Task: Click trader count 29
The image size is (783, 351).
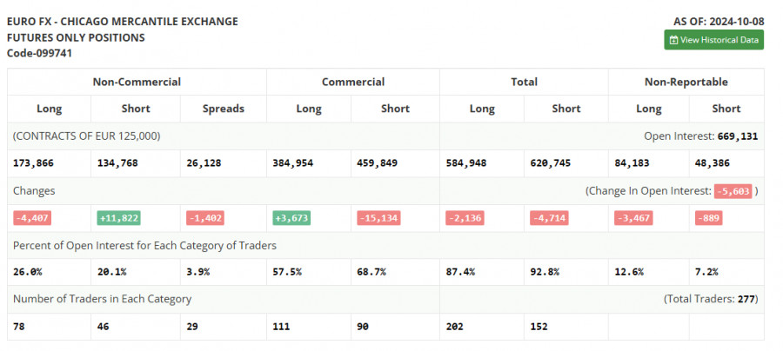Action: point(192,327)
